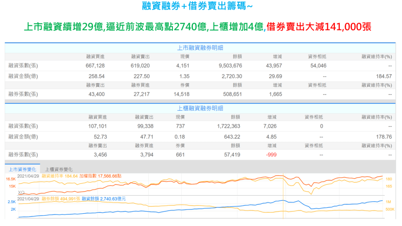Viewport: 402px width, 226px height.
Task: Switch to the 上市資券變化 tab
Action: tap(22, 169)
